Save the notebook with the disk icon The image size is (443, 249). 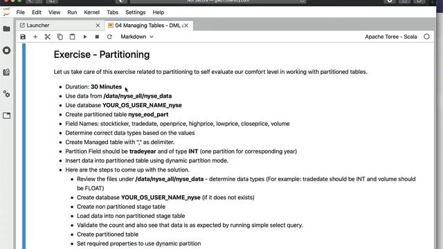coord(23,37)
